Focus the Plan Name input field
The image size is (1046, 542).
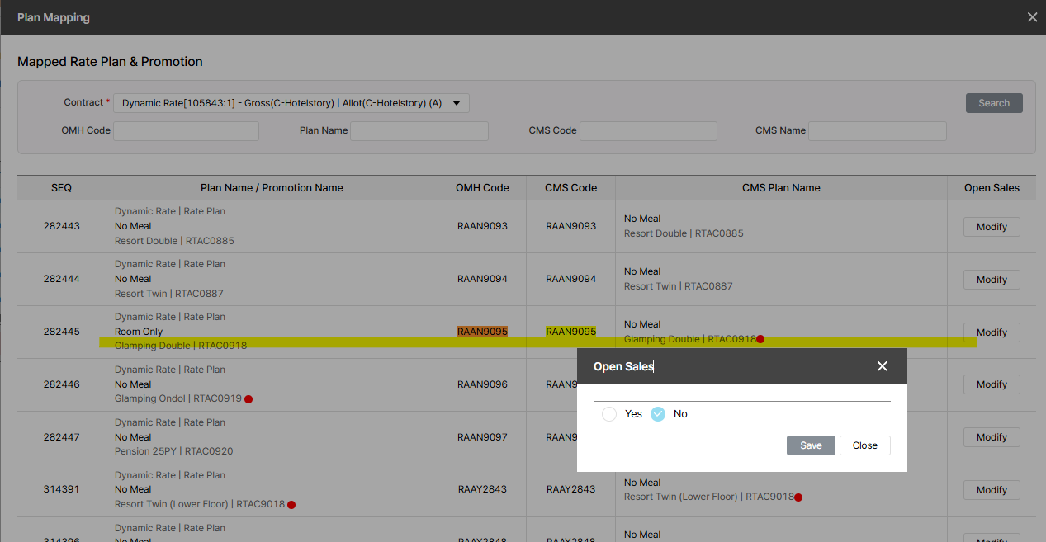419,131
